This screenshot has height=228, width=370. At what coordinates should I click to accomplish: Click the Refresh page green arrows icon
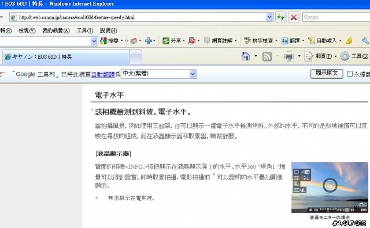[281, 17]
